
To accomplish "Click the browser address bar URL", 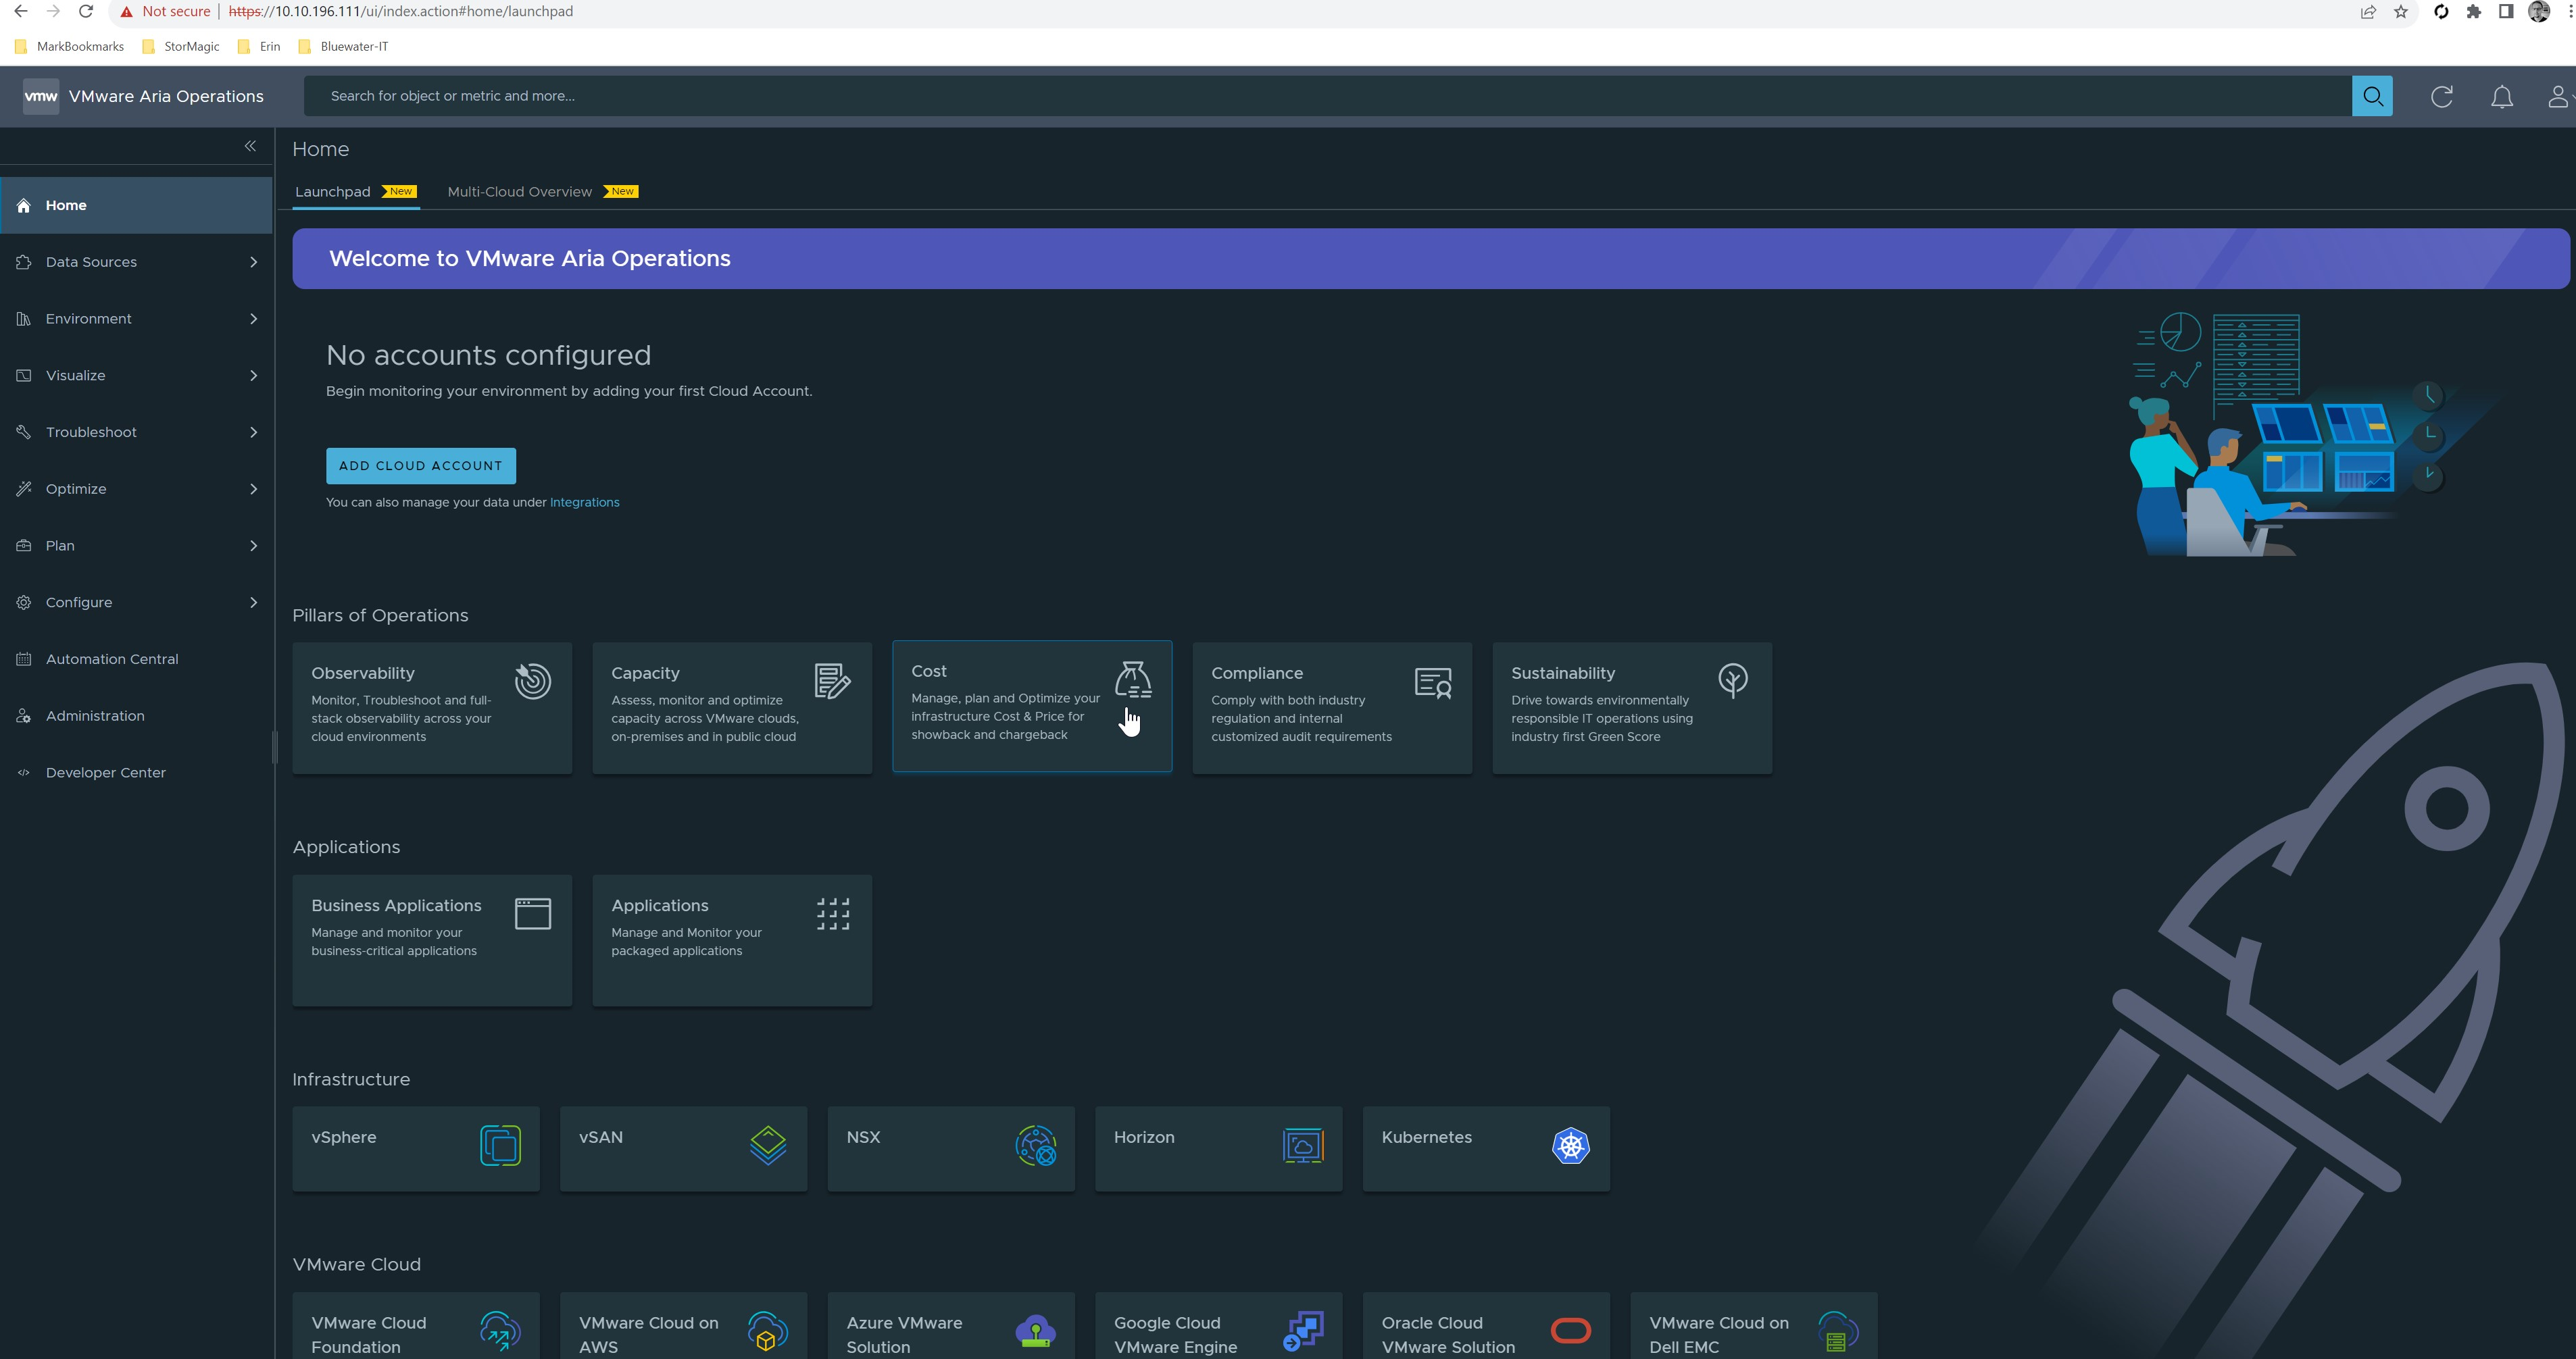I will point(400,12).
